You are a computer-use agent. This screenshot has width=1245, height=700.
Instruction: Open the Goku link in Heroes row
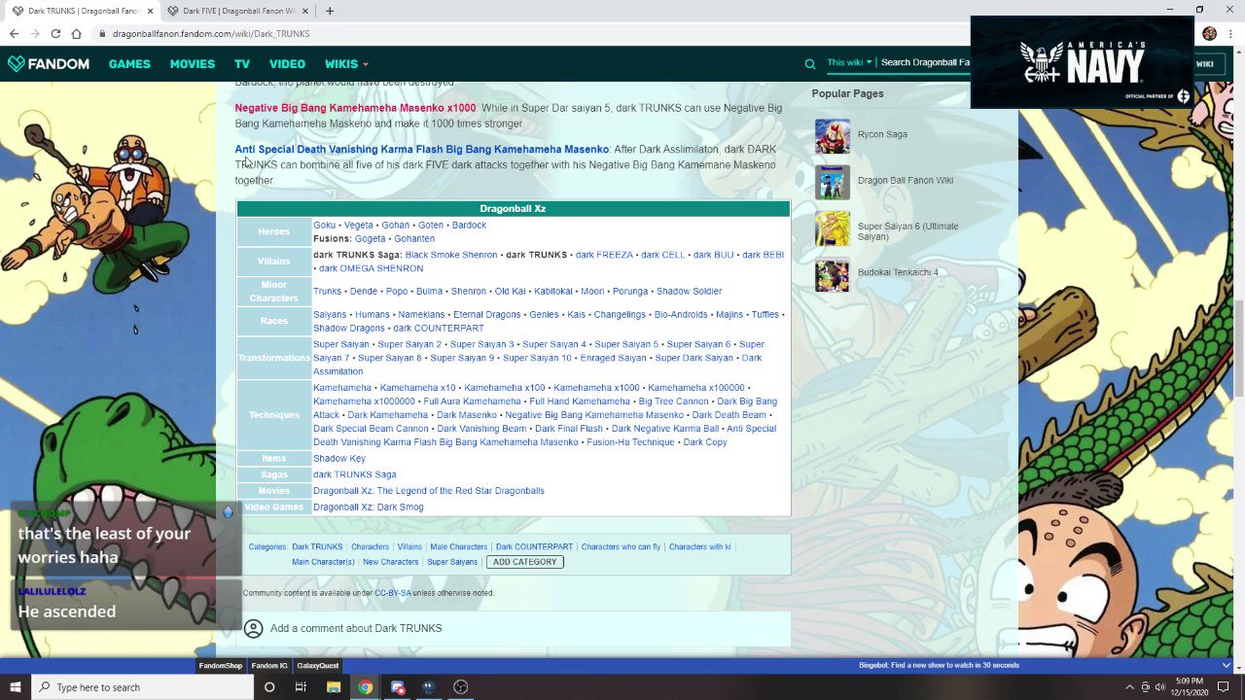[x=324, y=226]
